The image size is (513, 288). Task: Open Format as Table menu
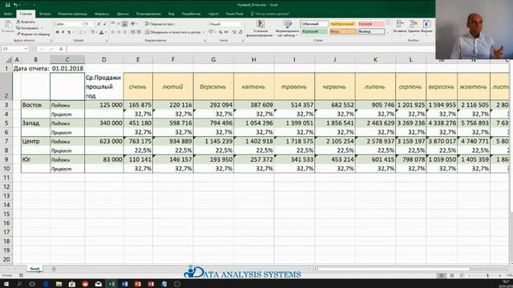[287, 29]
